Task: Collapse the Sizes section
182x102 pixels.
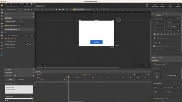Action: (32, 33)
